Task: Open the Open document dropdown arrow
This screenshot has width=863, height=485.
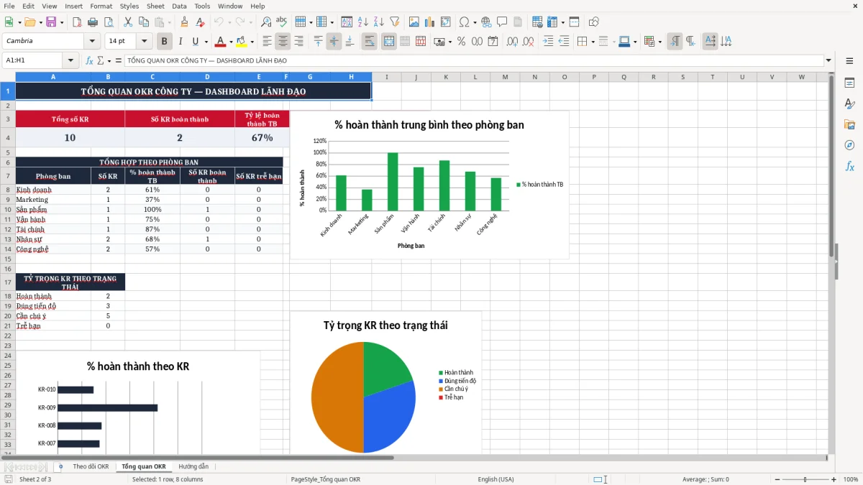Action: point(40,22)
